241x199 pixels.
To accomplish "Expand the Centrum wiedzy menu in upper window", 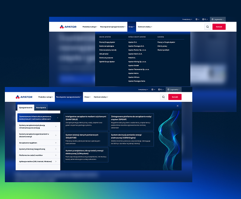I will click(x=145, y=27).
